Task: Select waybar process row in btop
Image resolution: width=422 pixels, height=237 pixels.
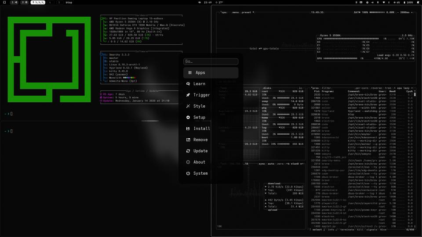Action: pos(362,134)
